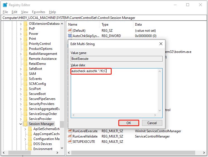The image size is (208, 157).
Task: Open the Edit menu
Action: [14, 12]
